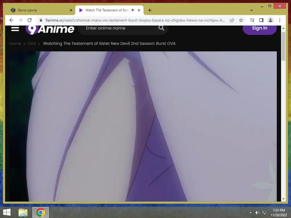Viewport: 291px width, 218px height.
Task: Reload the current page
Action: coord(30,20)
